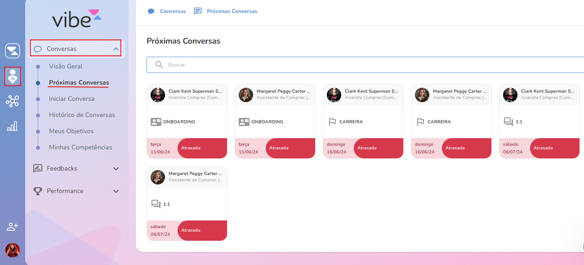Expand the Feedbacks menu chevron
Image resolution: width=584 pixels, height=265 pixels.
(x=116, y=169)
